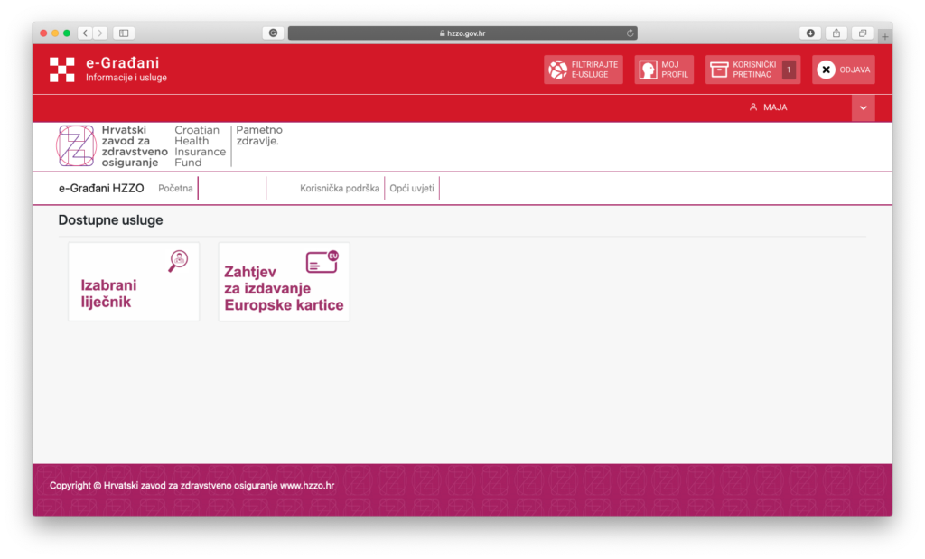Click the HZZO logo
The height and width of the screenshot is (559, 925).
point(76,146)
